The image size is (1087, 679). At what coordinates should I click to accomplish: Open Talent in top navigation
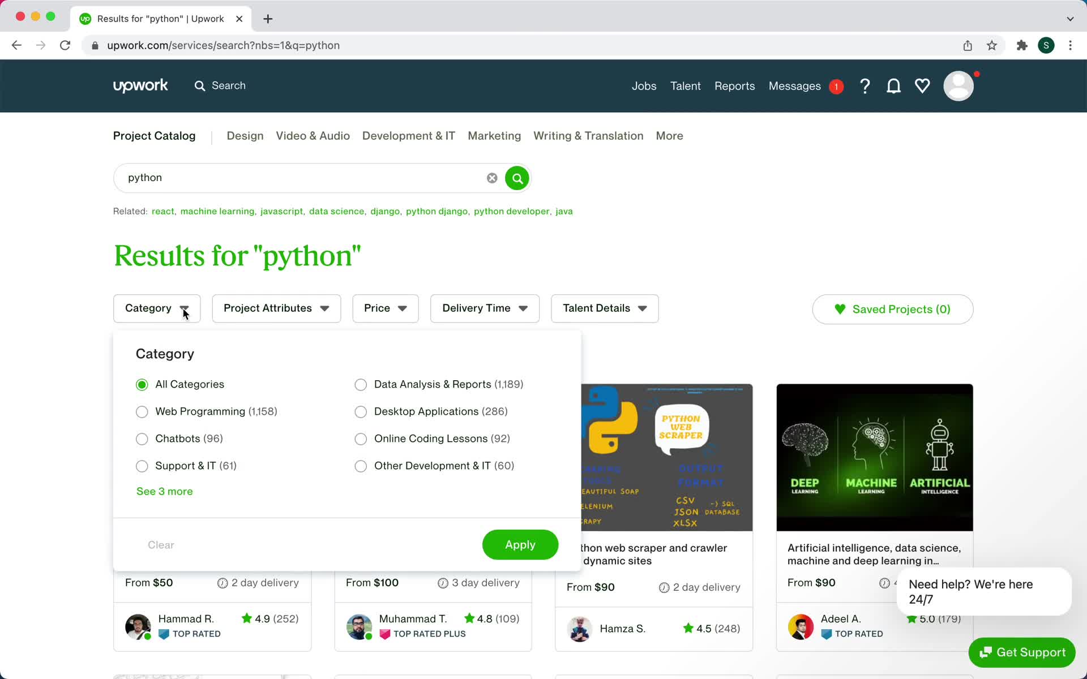coord(685,86)
